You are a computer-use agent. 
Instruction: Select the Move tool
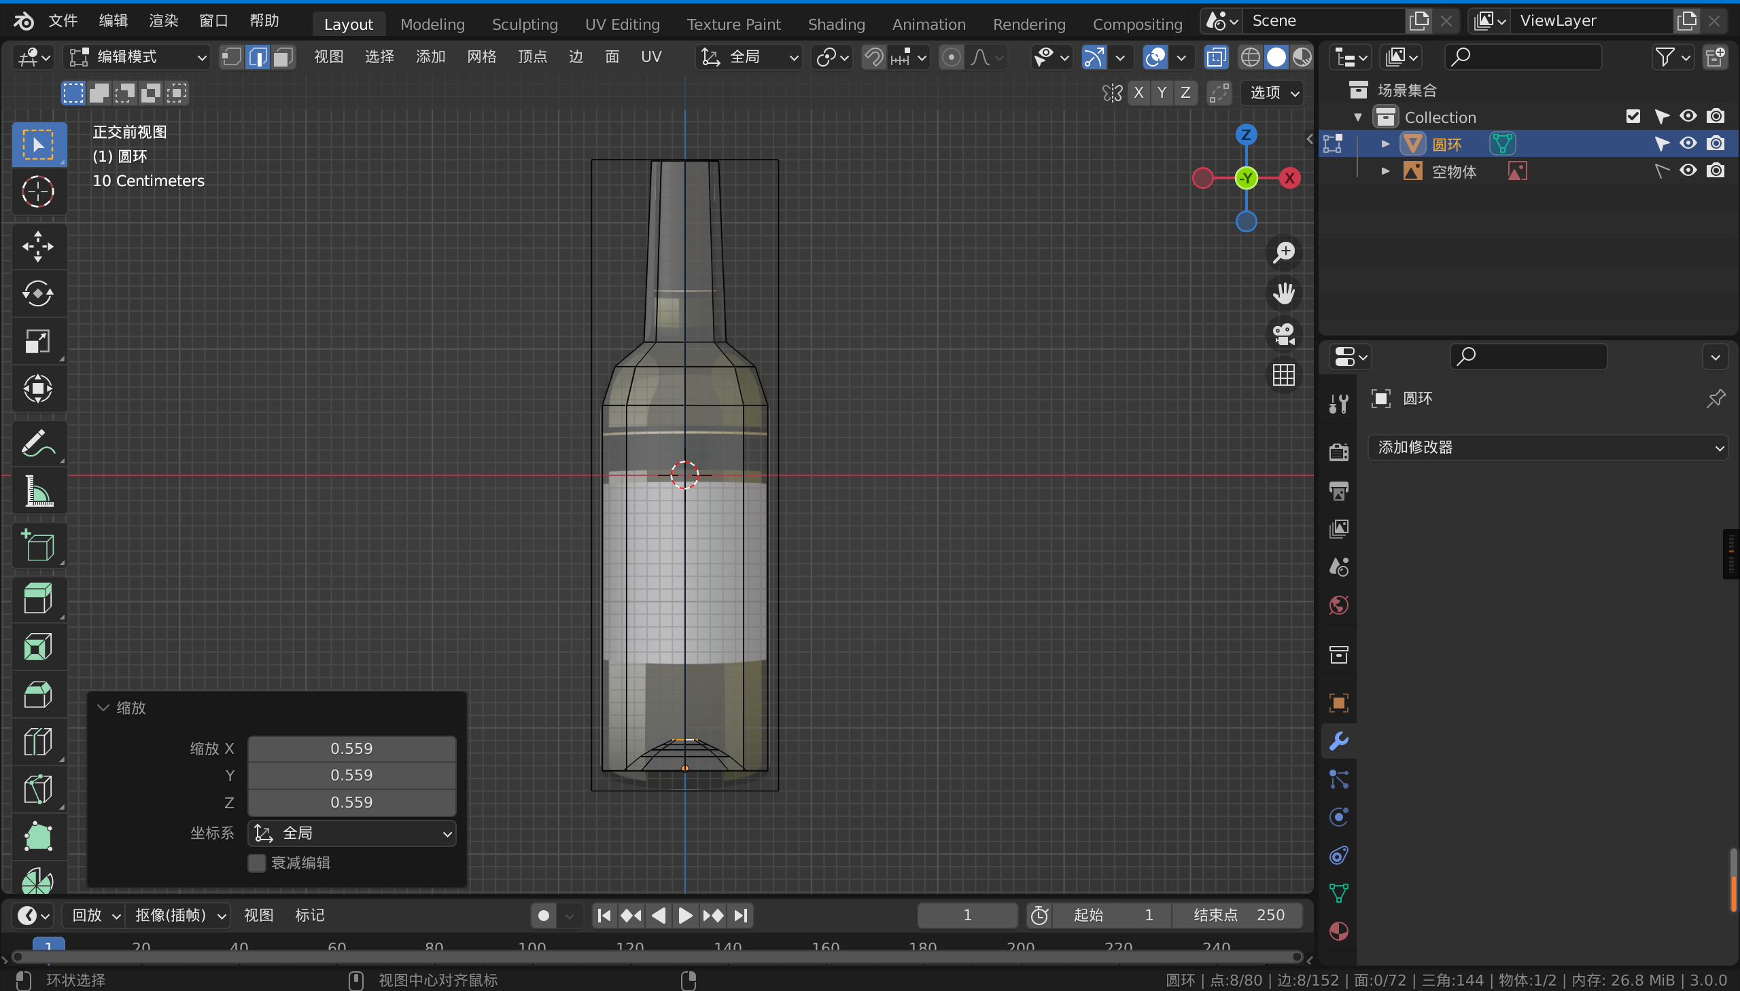[x=39, y=247]
